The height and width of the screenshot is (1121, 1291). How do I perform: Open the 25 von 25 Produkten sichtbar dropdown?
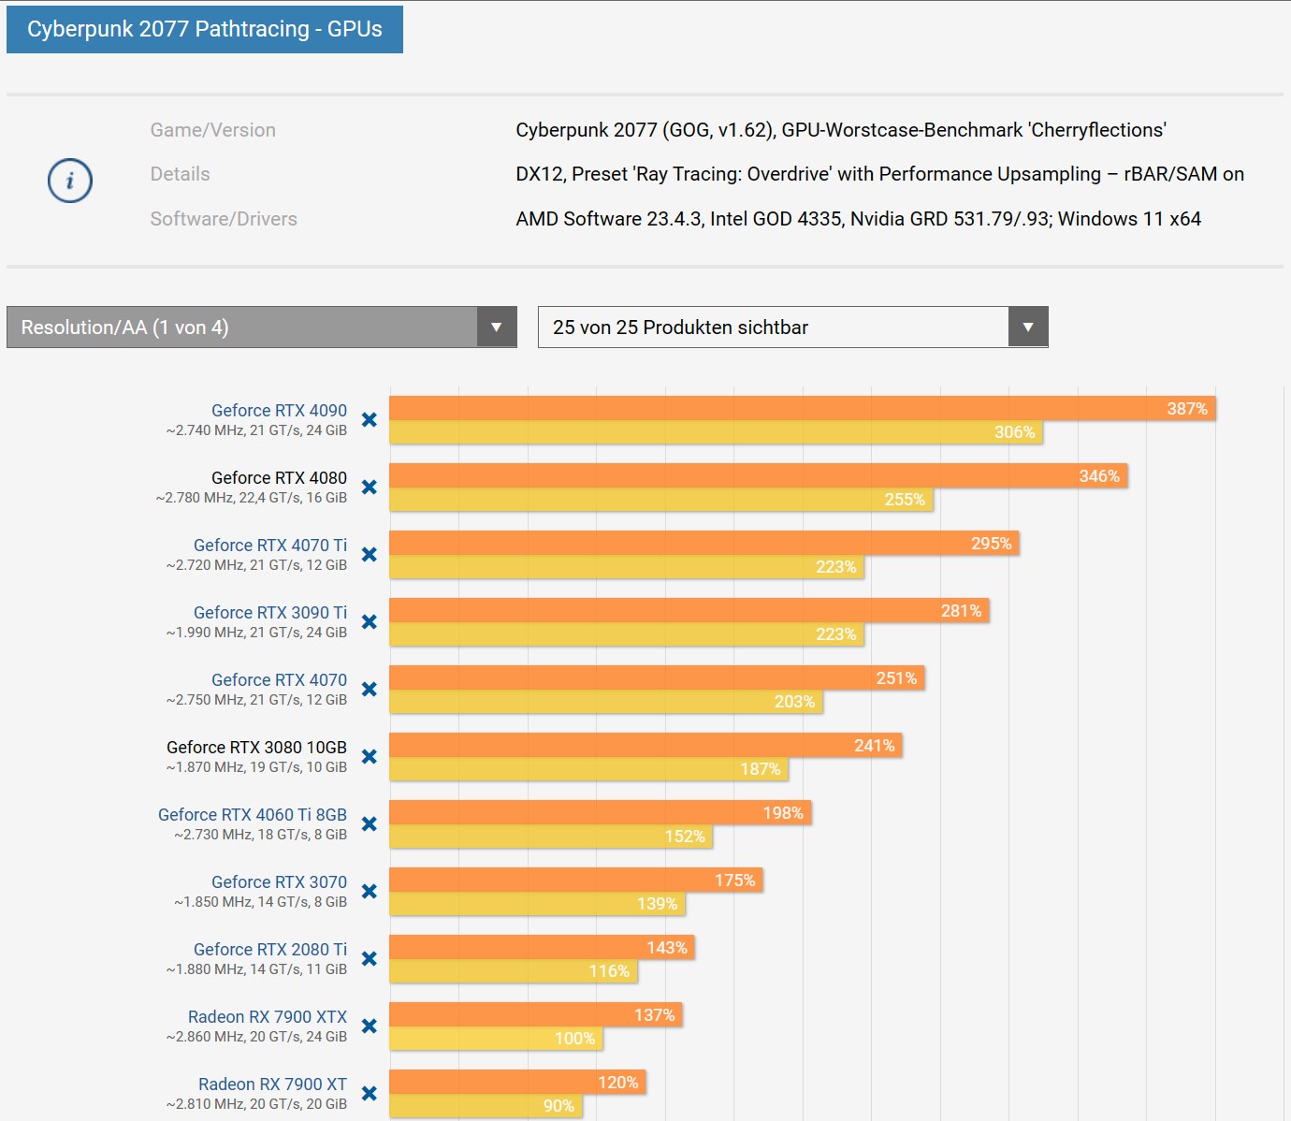793,328
